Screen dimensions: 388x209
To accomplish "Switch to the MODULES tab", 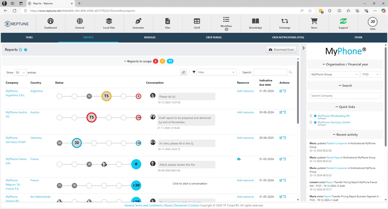I will (150, 37).
